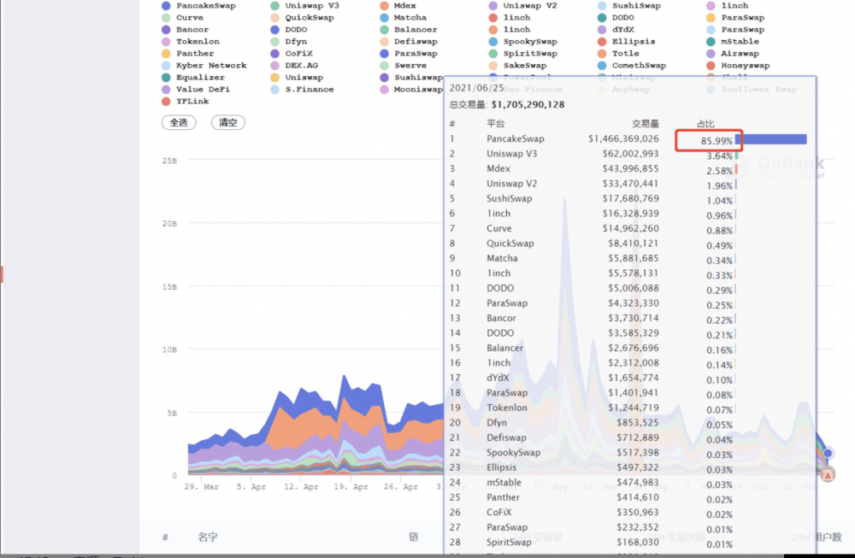
Task: Toggle the SpookySwap legend entry
Action: [523, 41]
